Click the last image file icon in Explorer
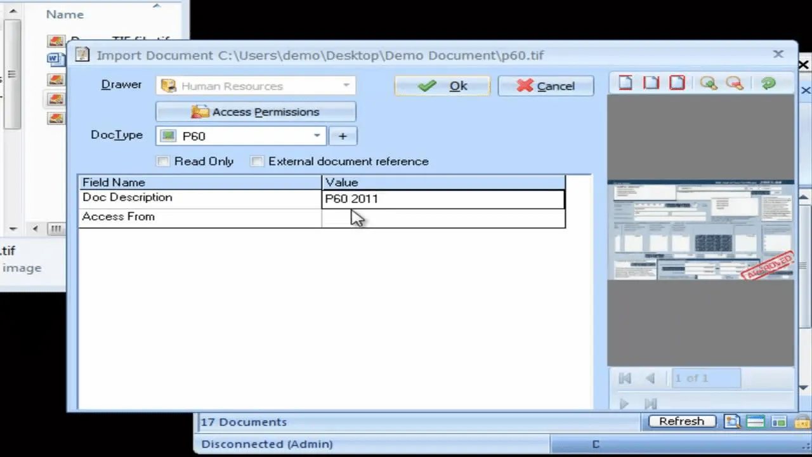Screen dimensions: 812x457 56,117
